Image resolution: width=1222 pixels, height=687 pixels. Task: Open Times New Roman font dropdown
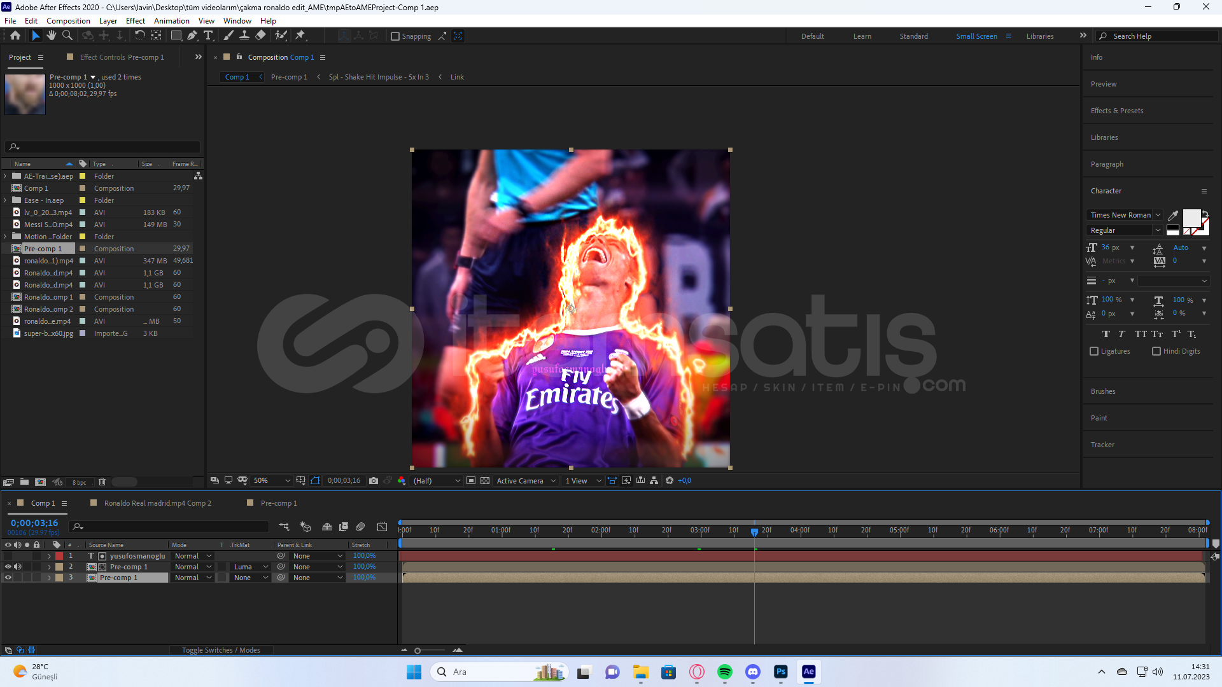click(x=1125, y=215)
